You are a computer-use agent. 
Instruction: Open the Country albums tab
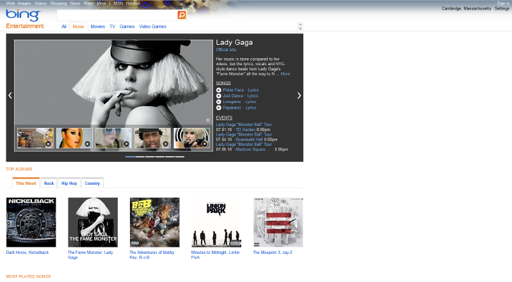(x=92, y=183)
